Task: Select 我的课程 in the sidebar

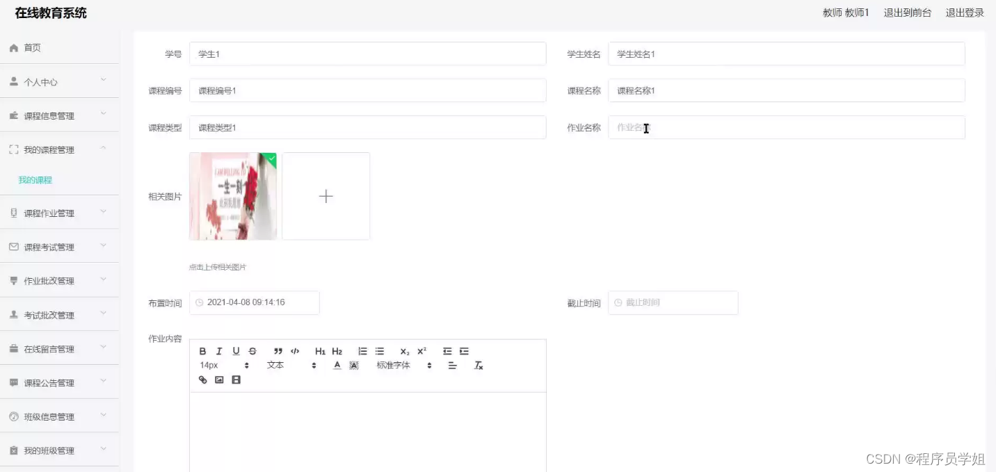Action: tap(35, 179)
